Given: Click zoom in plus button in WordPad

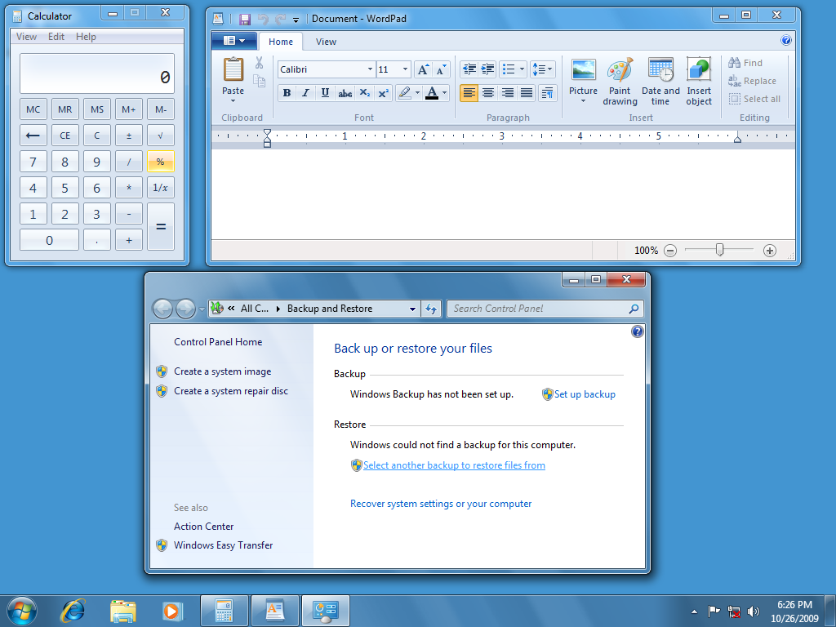Looking at the screenshot, I should tap(769, 251).
